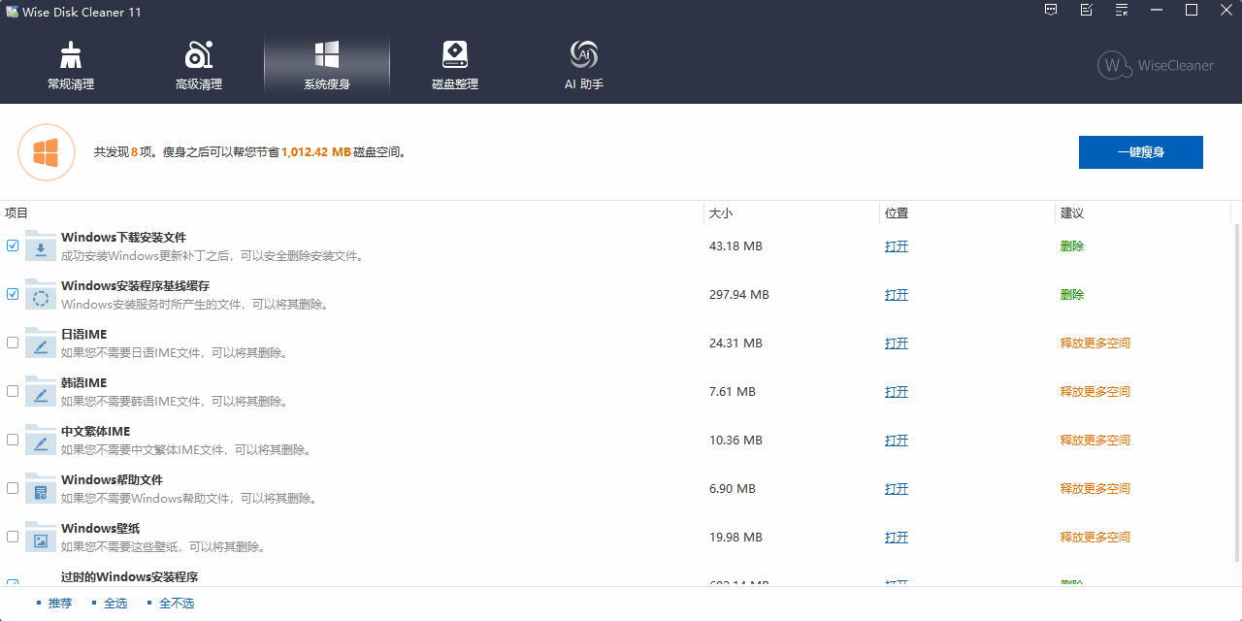
Task: Click 全不选 to deselect everything
Action: [177, 604]
